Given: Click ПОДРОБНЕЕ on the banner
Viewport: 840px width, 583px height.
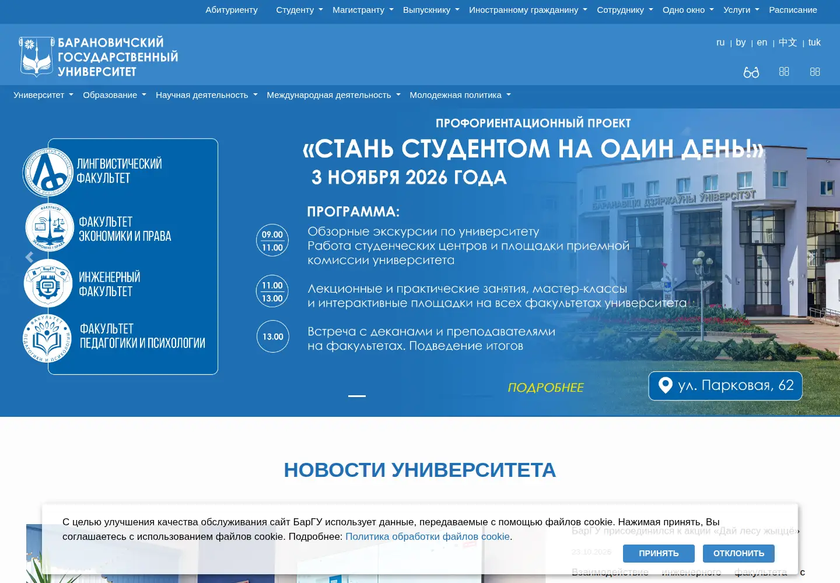Looking at the screenshot, I should [545, 388].
